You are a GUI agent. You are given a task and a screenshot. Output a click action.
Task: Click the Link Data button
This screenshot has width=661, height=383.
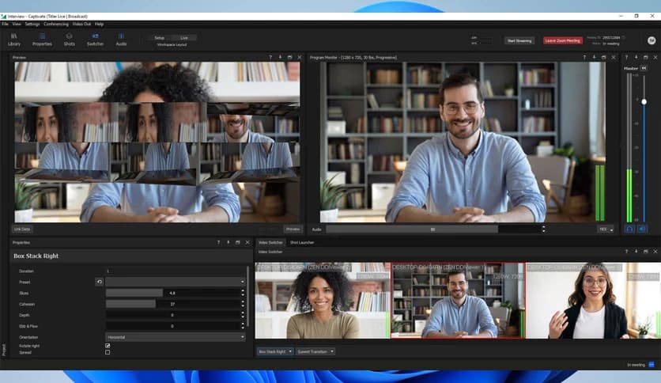(22, 229)
